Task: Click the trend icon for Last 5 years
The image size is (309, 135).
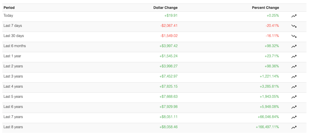Action: [x=294, y=97]
